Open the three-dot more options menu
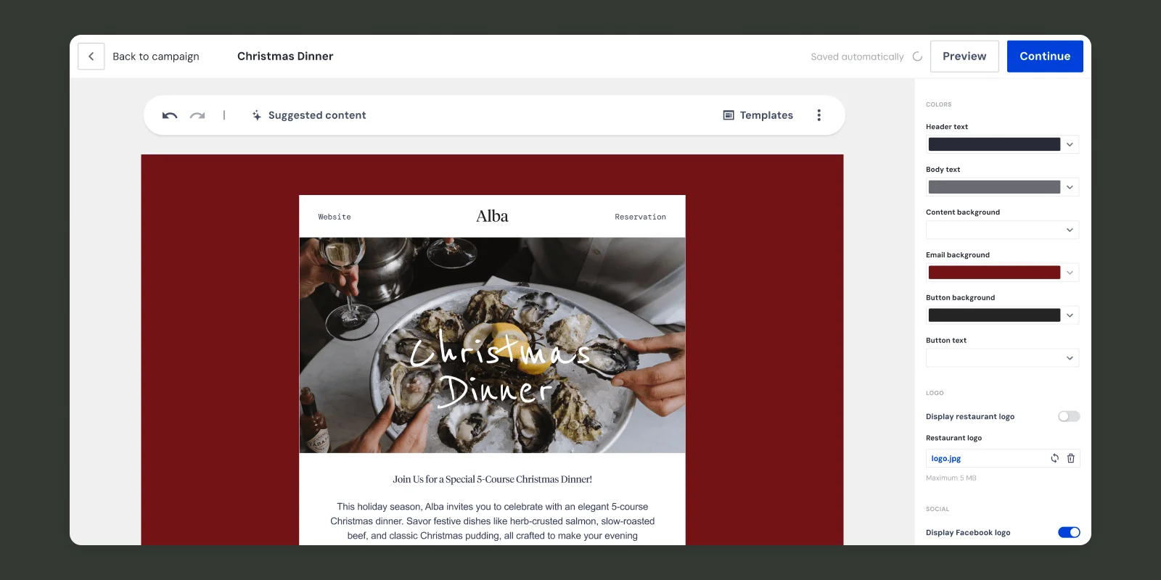Viewport: 1161px width, 580px height. pyautogui.click(x=819, y=115)
